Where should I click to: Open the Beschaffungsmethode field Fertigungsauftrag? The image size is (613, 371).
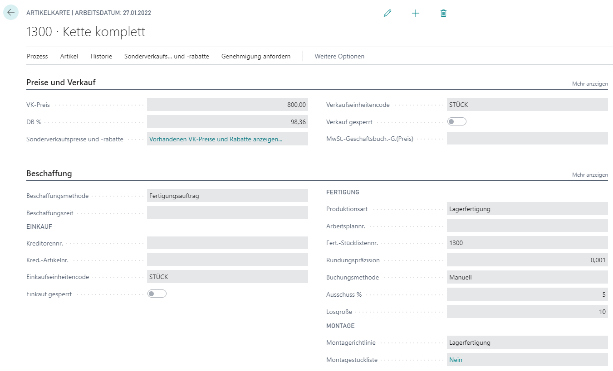(227, 196)
